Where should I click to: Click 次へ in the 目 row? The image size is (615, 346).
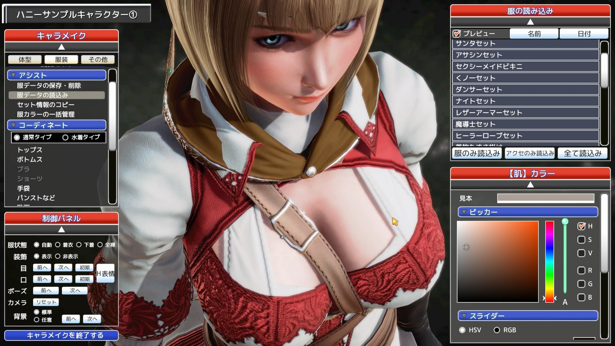coord(64,267)
